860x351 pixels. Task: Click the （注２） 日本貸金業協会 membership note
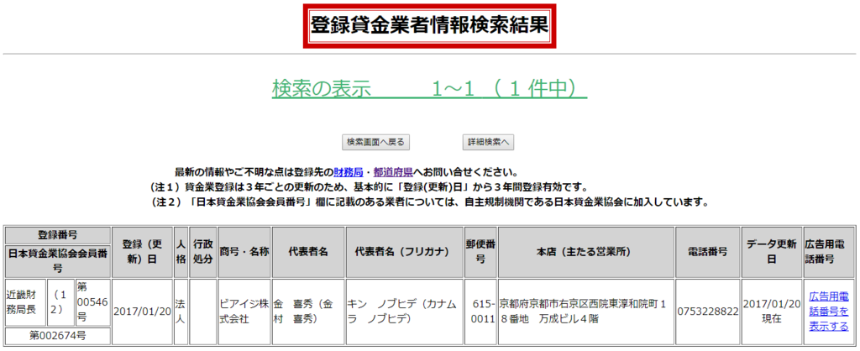tap(429, 202)
